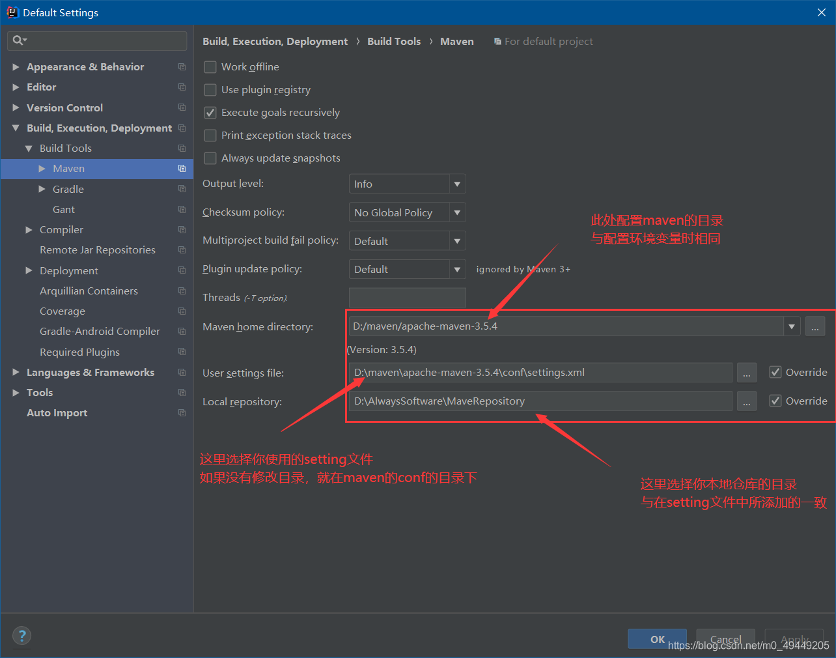Click the OK button

click(658, 639)
